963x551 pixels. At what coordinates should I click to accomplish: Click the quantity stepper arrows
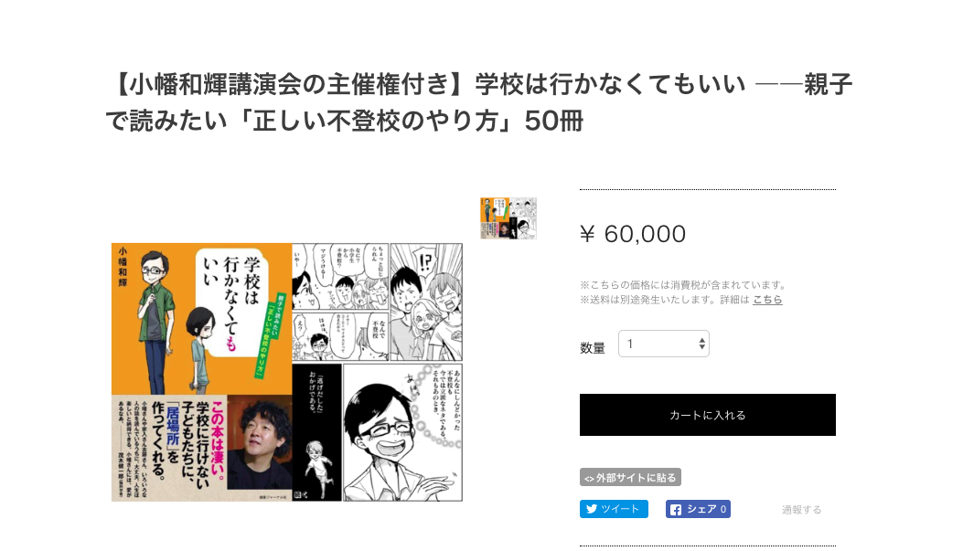coord(701,344)
